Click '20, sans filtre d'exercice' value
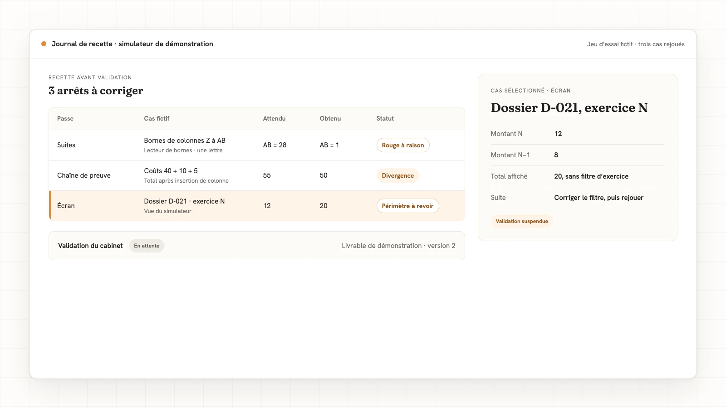This screenshot has height=408, width=726. pyautogui.click(x=591, y=176)
